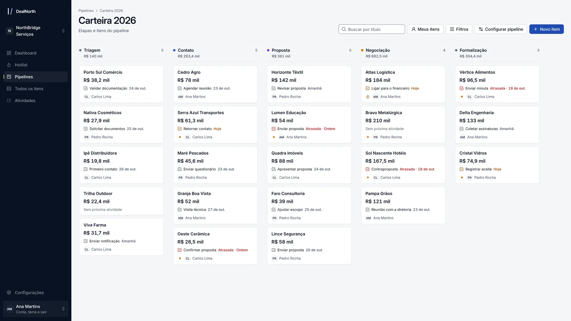571x321 pixels.
Task: Click the orange dot on Bravo Metalúrgica
Action: coord(368,137)
